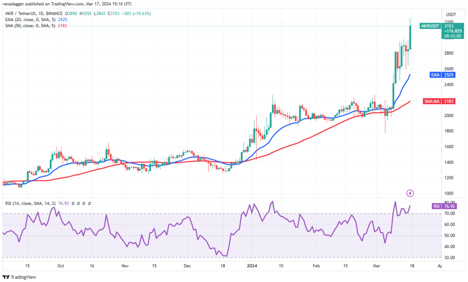Click the purple 76.92 RSI axis tag

[x=448, y=207]
